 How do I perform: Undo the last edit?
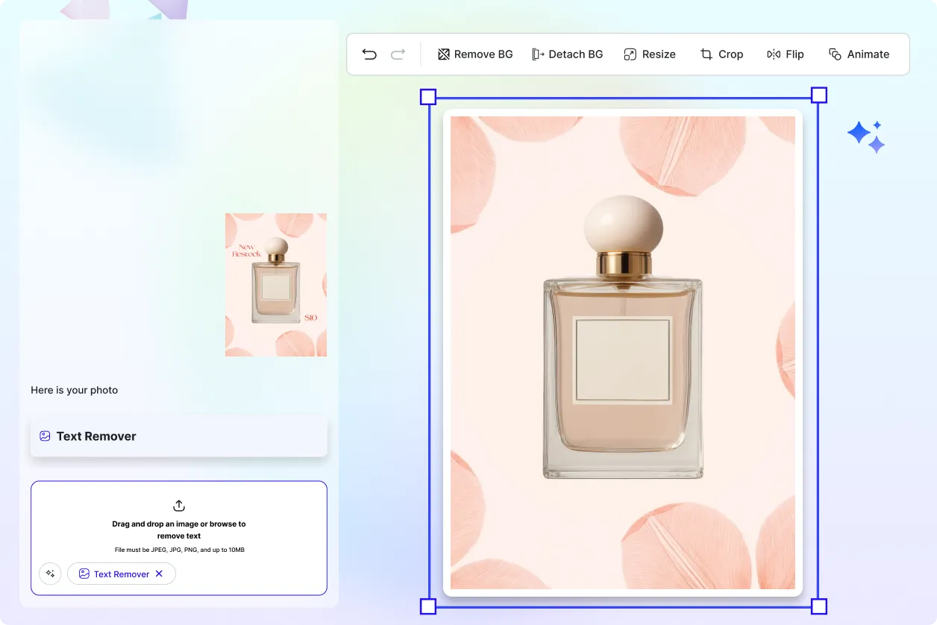coord(369,54)
